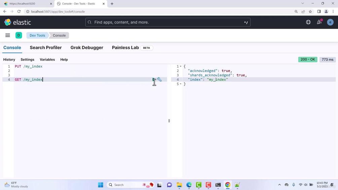
Task: Open the Wi-Fi network tray icon
Action: click(x=300, y=185)
